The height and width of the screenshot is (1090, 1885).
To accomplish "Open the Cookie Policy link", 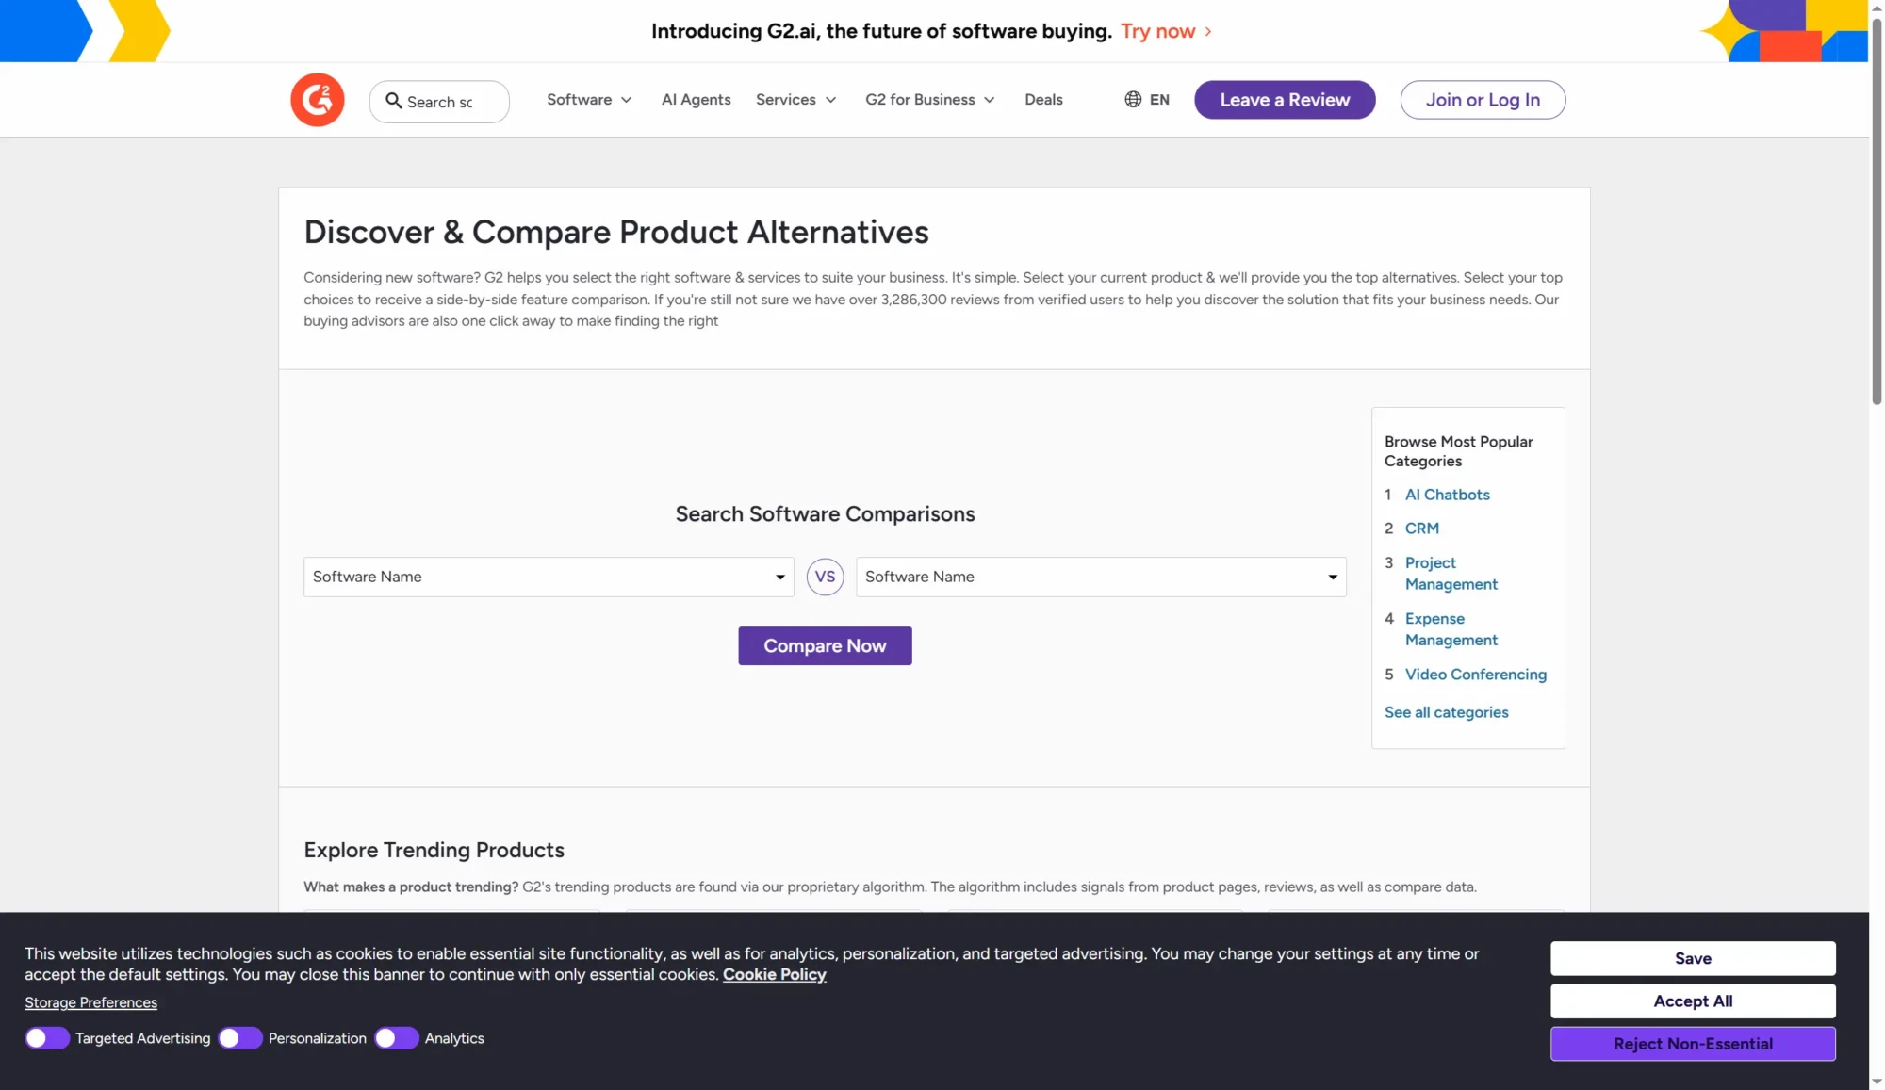I will pyautogui.click(x=774, y=974).
